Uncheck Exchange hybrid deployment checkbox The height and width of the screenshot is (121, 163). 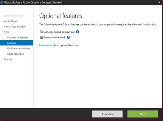pyautogui.click(x=41, y=32)
